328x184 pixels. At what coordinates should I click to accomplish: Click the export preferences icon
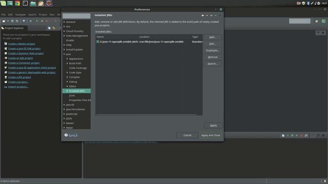tap(75, 135)
